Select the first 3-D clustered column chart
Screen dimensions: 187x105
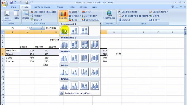(x=64, y=44)
